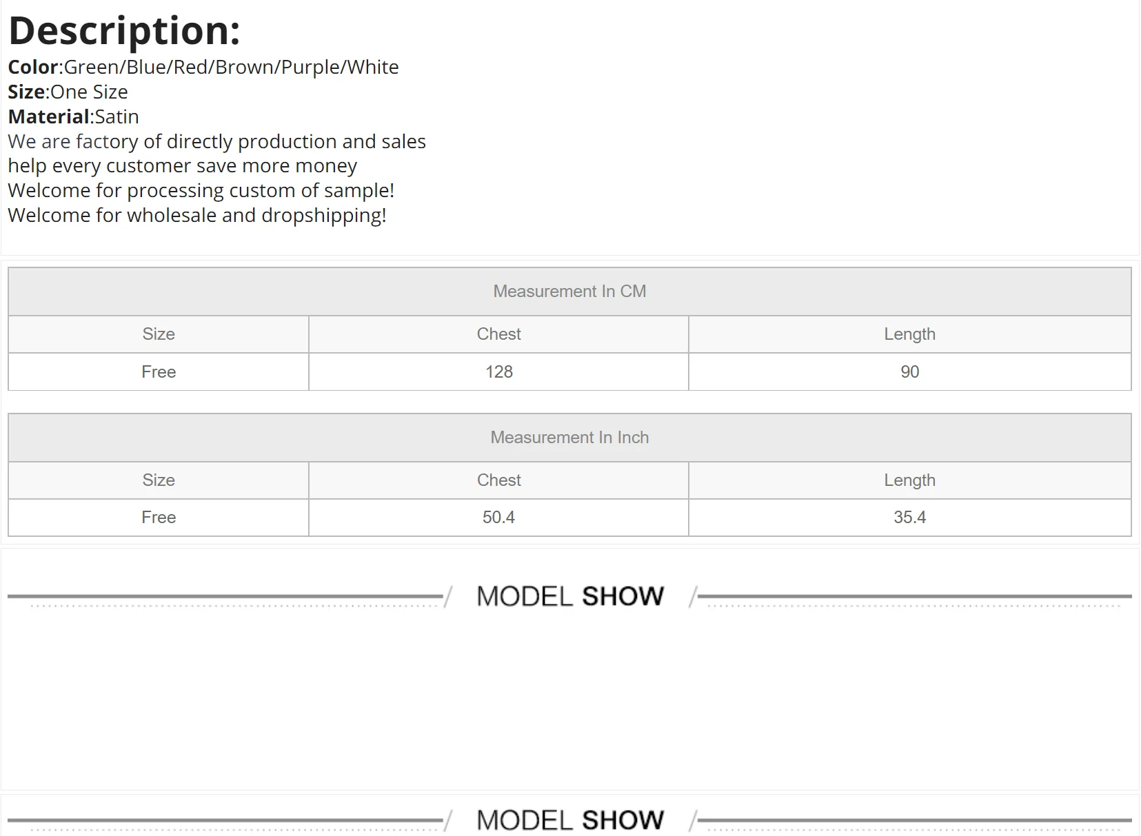The height and width of the screenshot is (836, 1141).
Task: Select the Color options text line
Action: pyautogui.click(x=203, y=67)
